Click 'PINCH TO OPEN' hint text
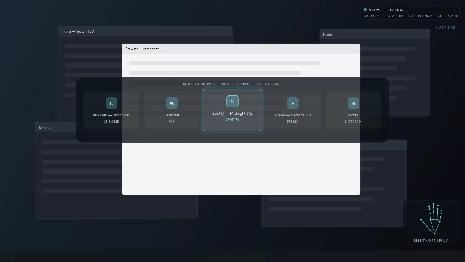Image resolution: width=465 pixels, height=262 pixels. click(236, 84)
